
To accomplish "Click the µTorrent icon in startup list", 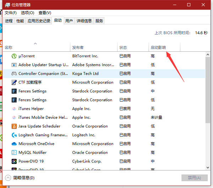I will (14, 56).
